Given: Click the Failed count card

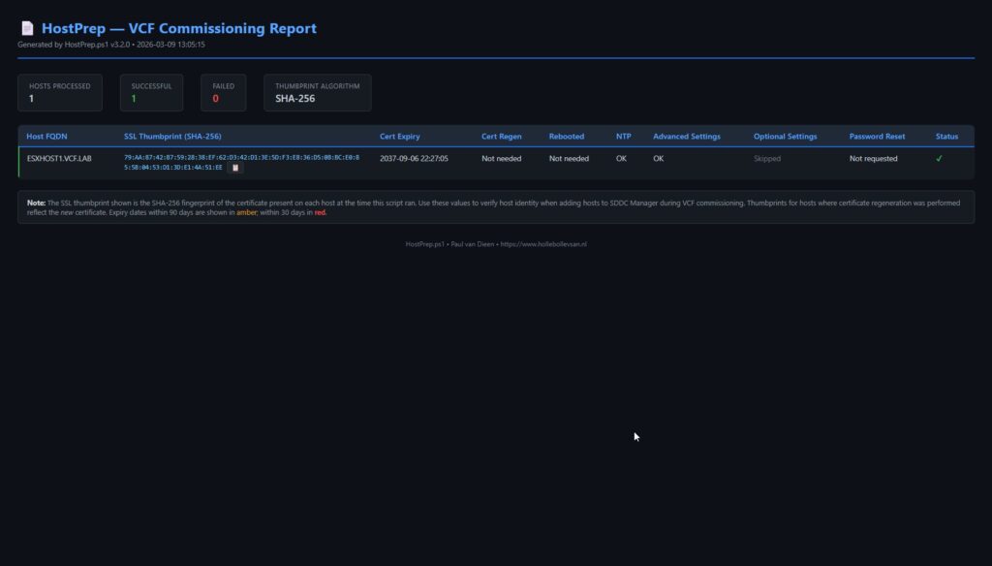Looking at the screenshot, I should coord(224,92).
